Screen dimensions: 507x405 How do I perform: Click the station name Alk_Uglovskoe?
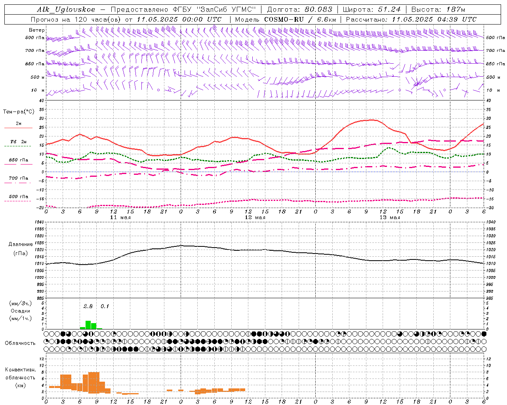(x=67, y=9)
